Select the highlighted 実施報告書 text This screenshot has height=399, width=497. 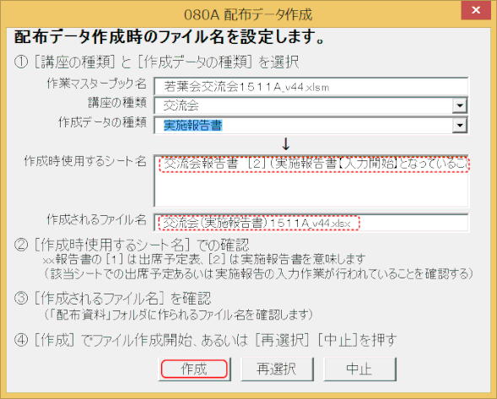point(193,125)
